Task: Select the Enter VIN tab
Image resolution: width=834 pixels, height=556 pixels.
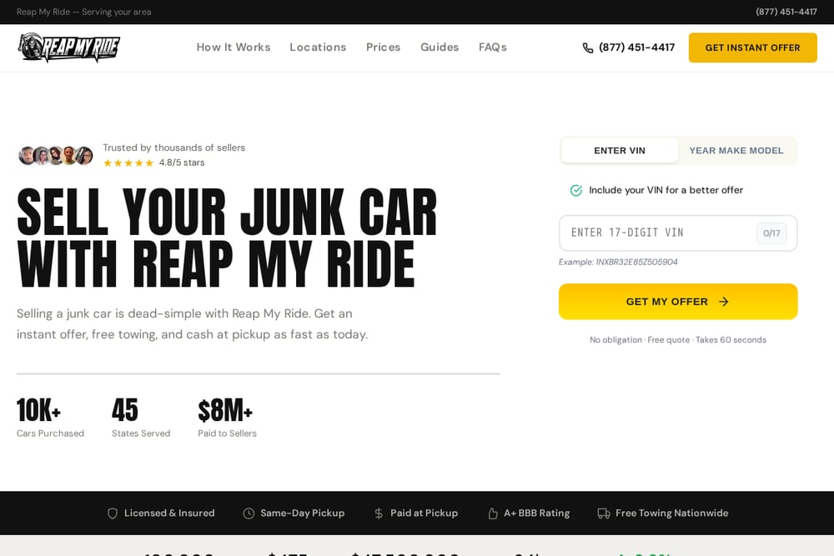Action: 620,150
